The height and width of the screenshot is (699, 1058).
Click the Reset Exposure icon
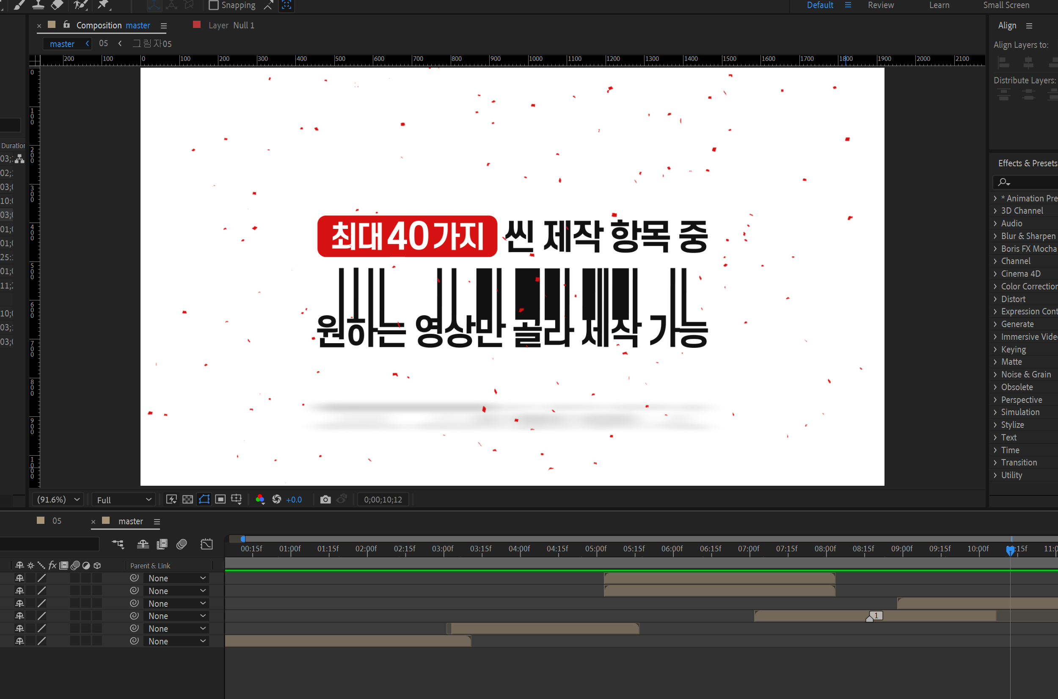tap(276, 500)
